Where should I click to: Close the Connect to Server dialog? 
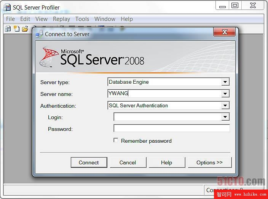click(225, 32)
